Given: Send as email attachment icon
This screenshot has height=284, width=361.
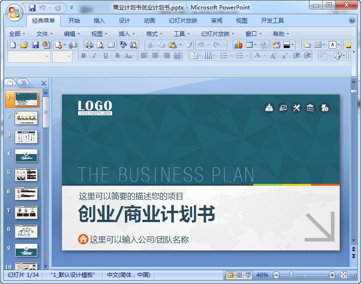Looking at the screenshot, I should coord(73,45).
